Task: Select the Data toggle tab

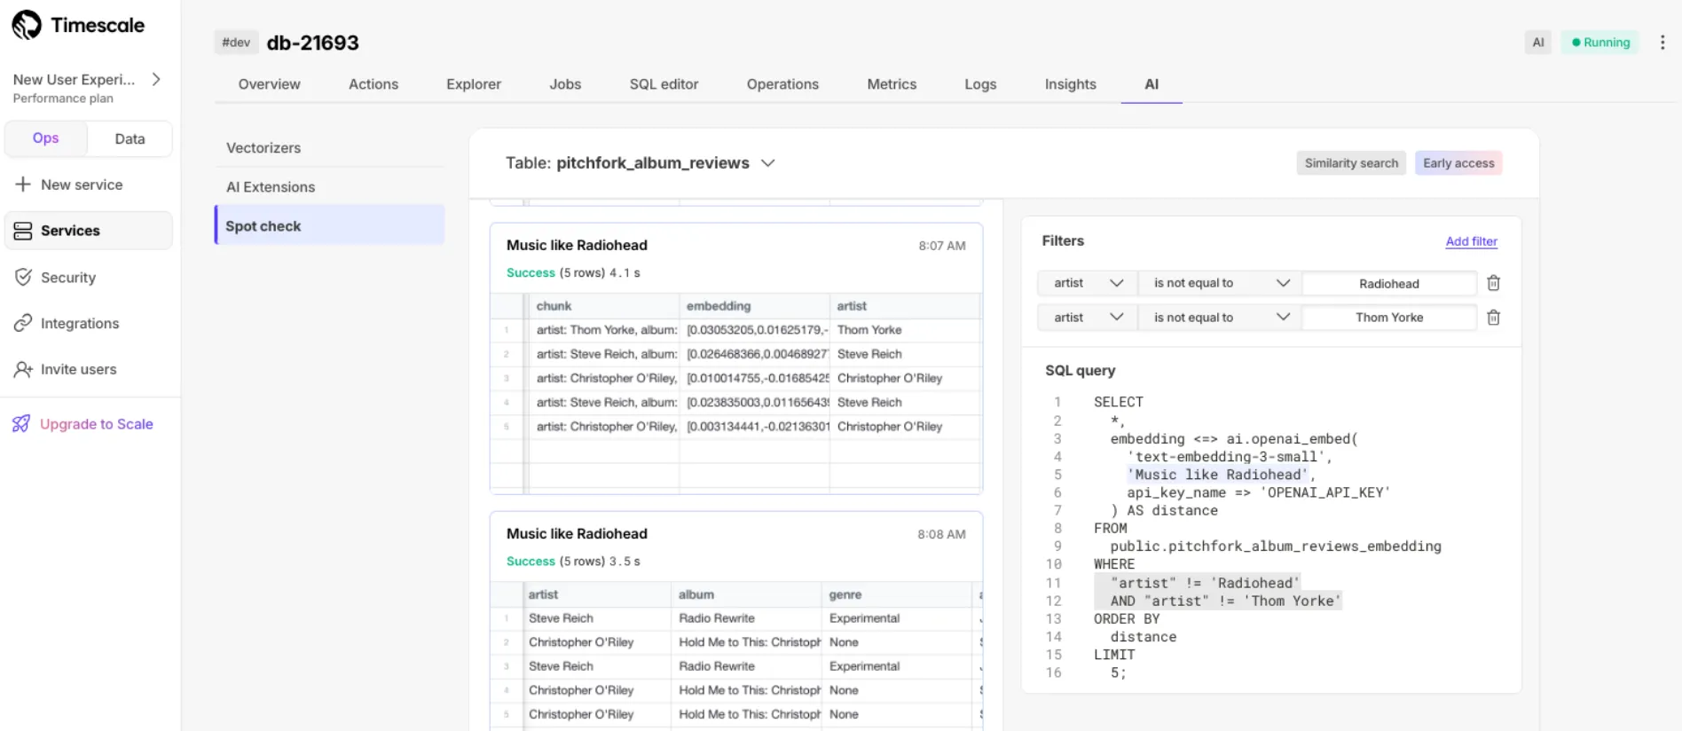Action: click(x=130, y=138)
